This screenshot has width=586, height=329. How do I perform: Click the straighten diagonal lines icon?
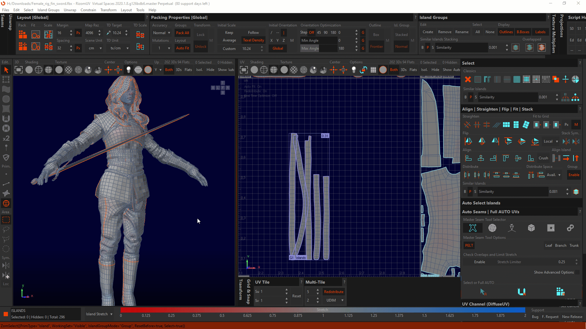pos(497,125)
